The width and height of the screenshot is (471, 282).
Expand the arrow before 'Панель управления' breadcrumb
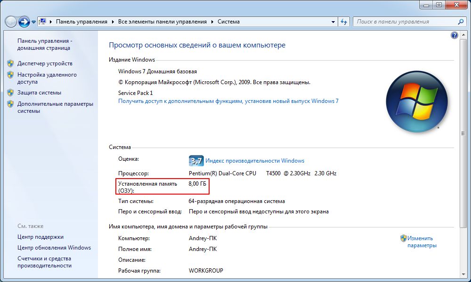point(51,22)
